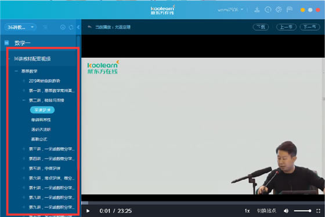The height and width of the screenshot is (217, 325).
Task: Open the history clock icon in header
Action: click(x=268, y=9)
